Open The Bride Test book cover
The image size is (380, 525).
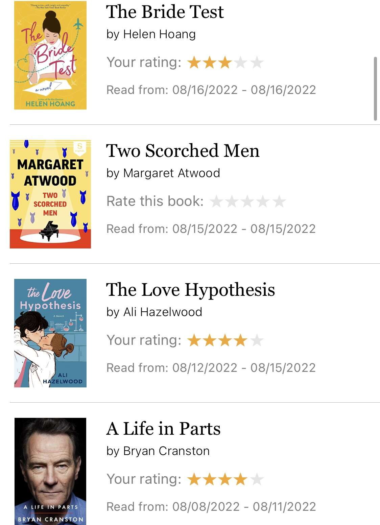click(50, 55)
